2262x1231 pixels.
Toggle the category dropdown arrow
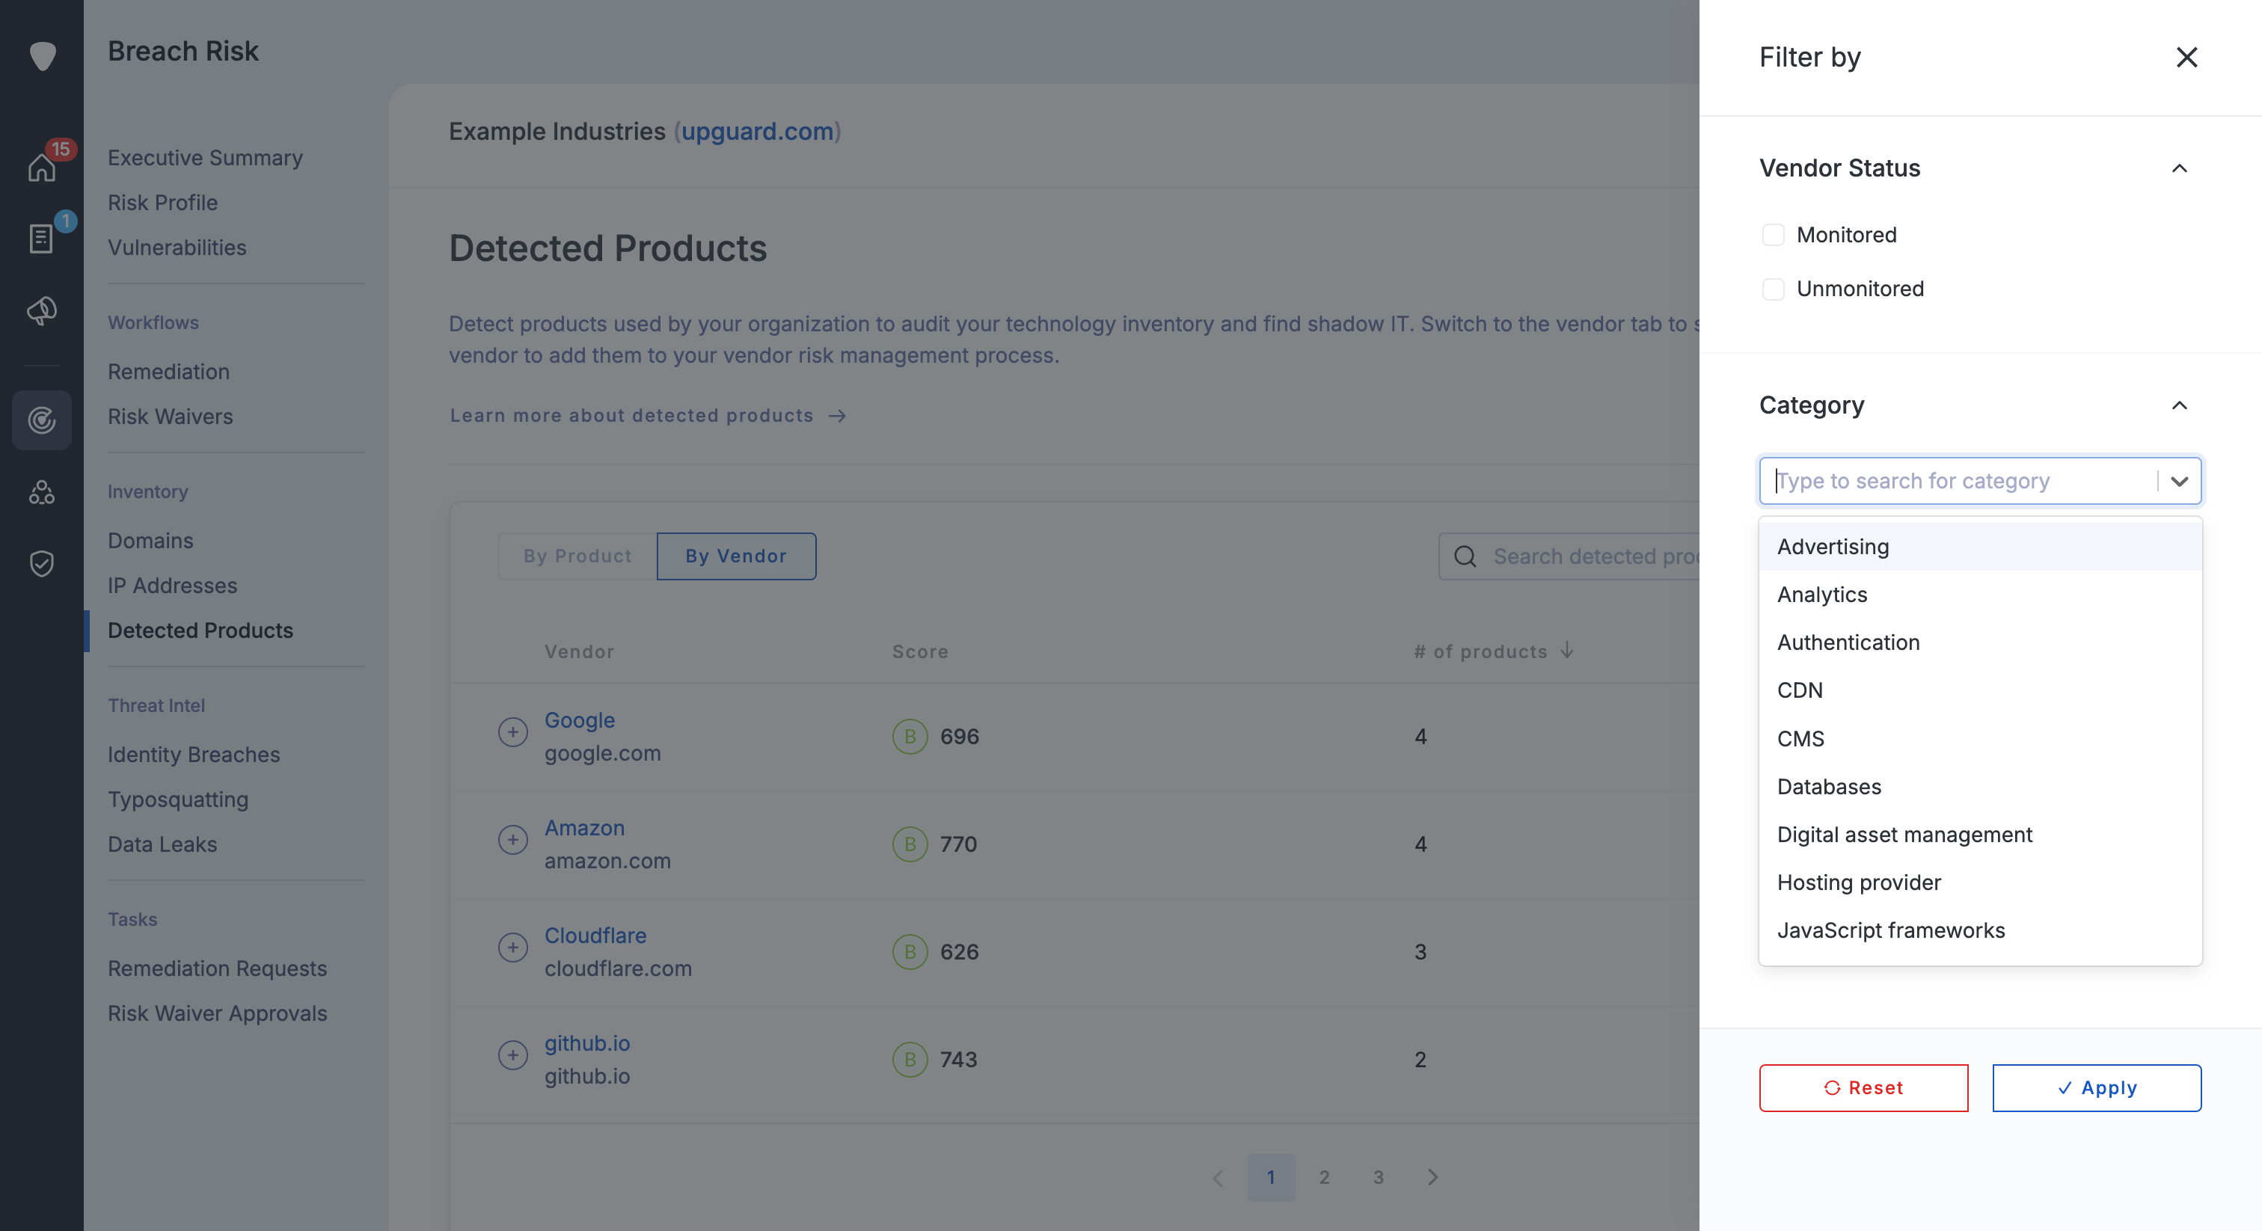point(2180,481)
